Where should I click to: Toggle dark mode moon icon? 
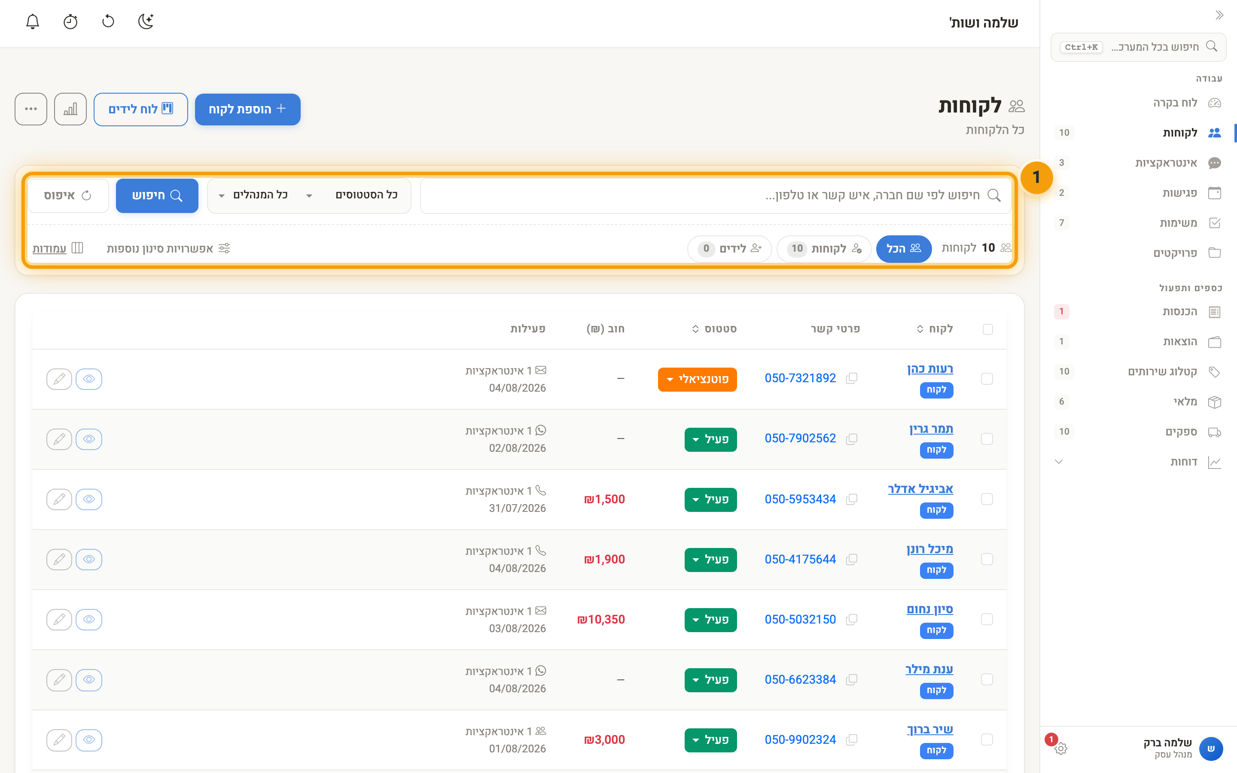point(146,21)
